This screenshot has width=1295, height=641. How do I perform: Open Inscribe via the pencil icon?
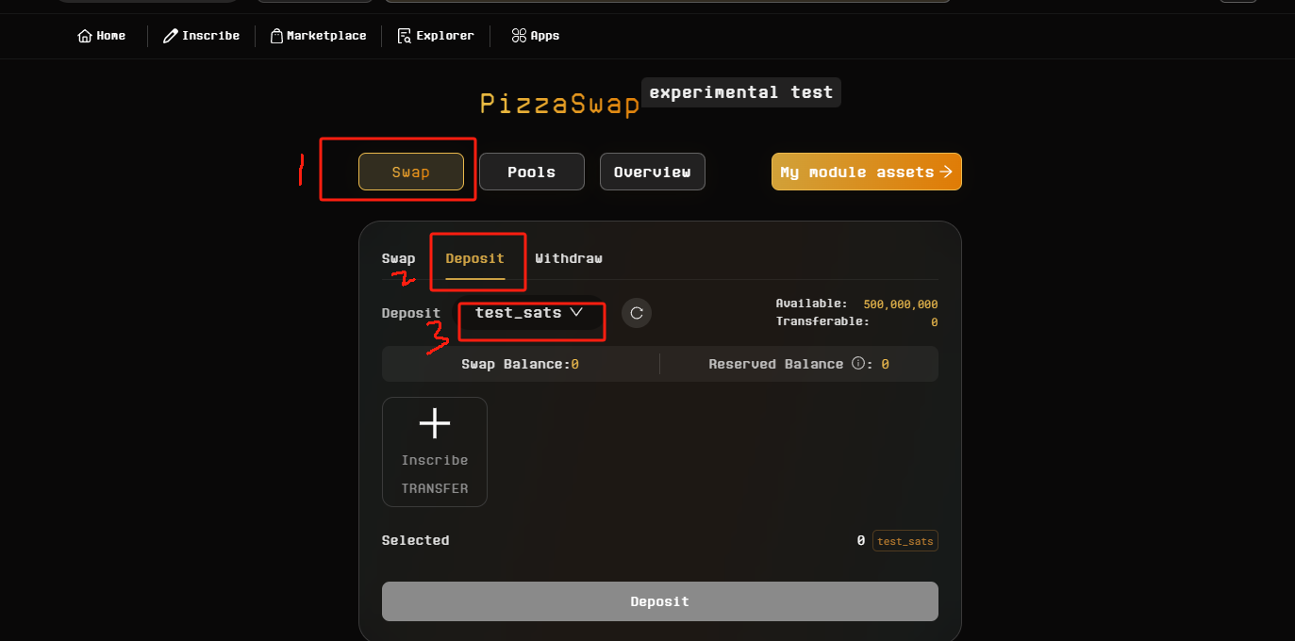(x=171, y=36)
